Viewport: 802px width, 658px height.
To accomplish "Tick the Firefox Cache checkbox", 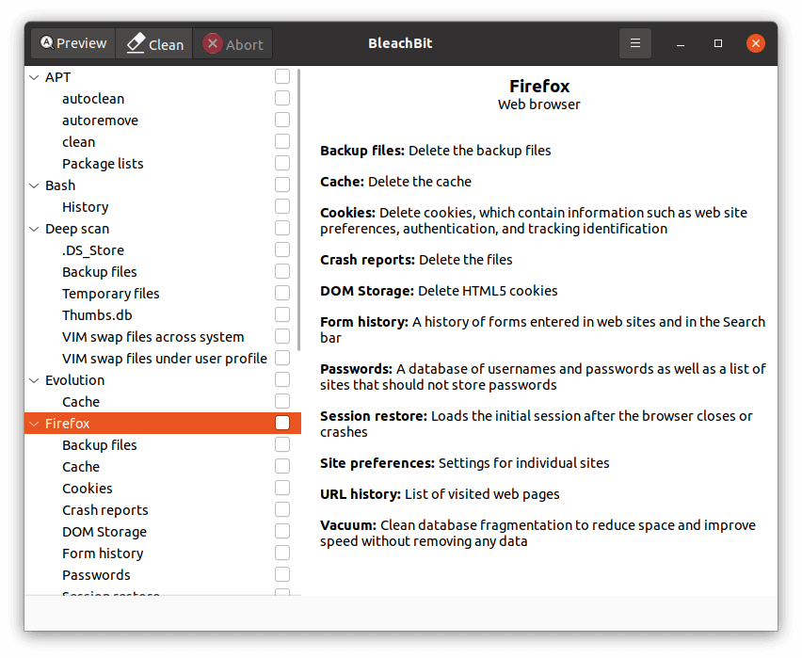I will [x=282, y=467].
